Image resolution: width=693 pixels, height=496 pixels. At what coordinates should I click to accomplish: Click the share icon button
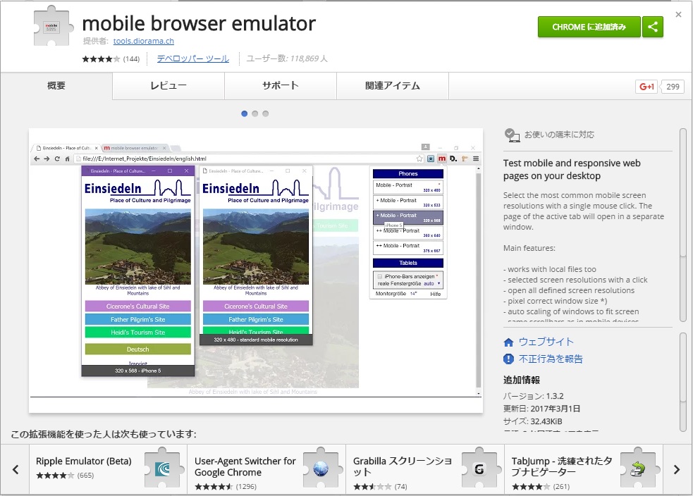[x=652, y=27]
